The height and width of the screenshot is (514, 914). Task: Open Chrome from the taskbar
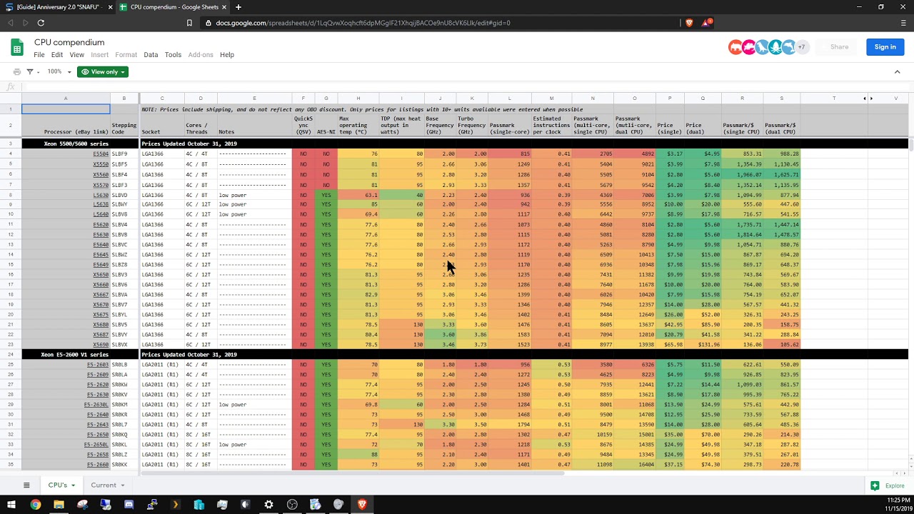35,505
